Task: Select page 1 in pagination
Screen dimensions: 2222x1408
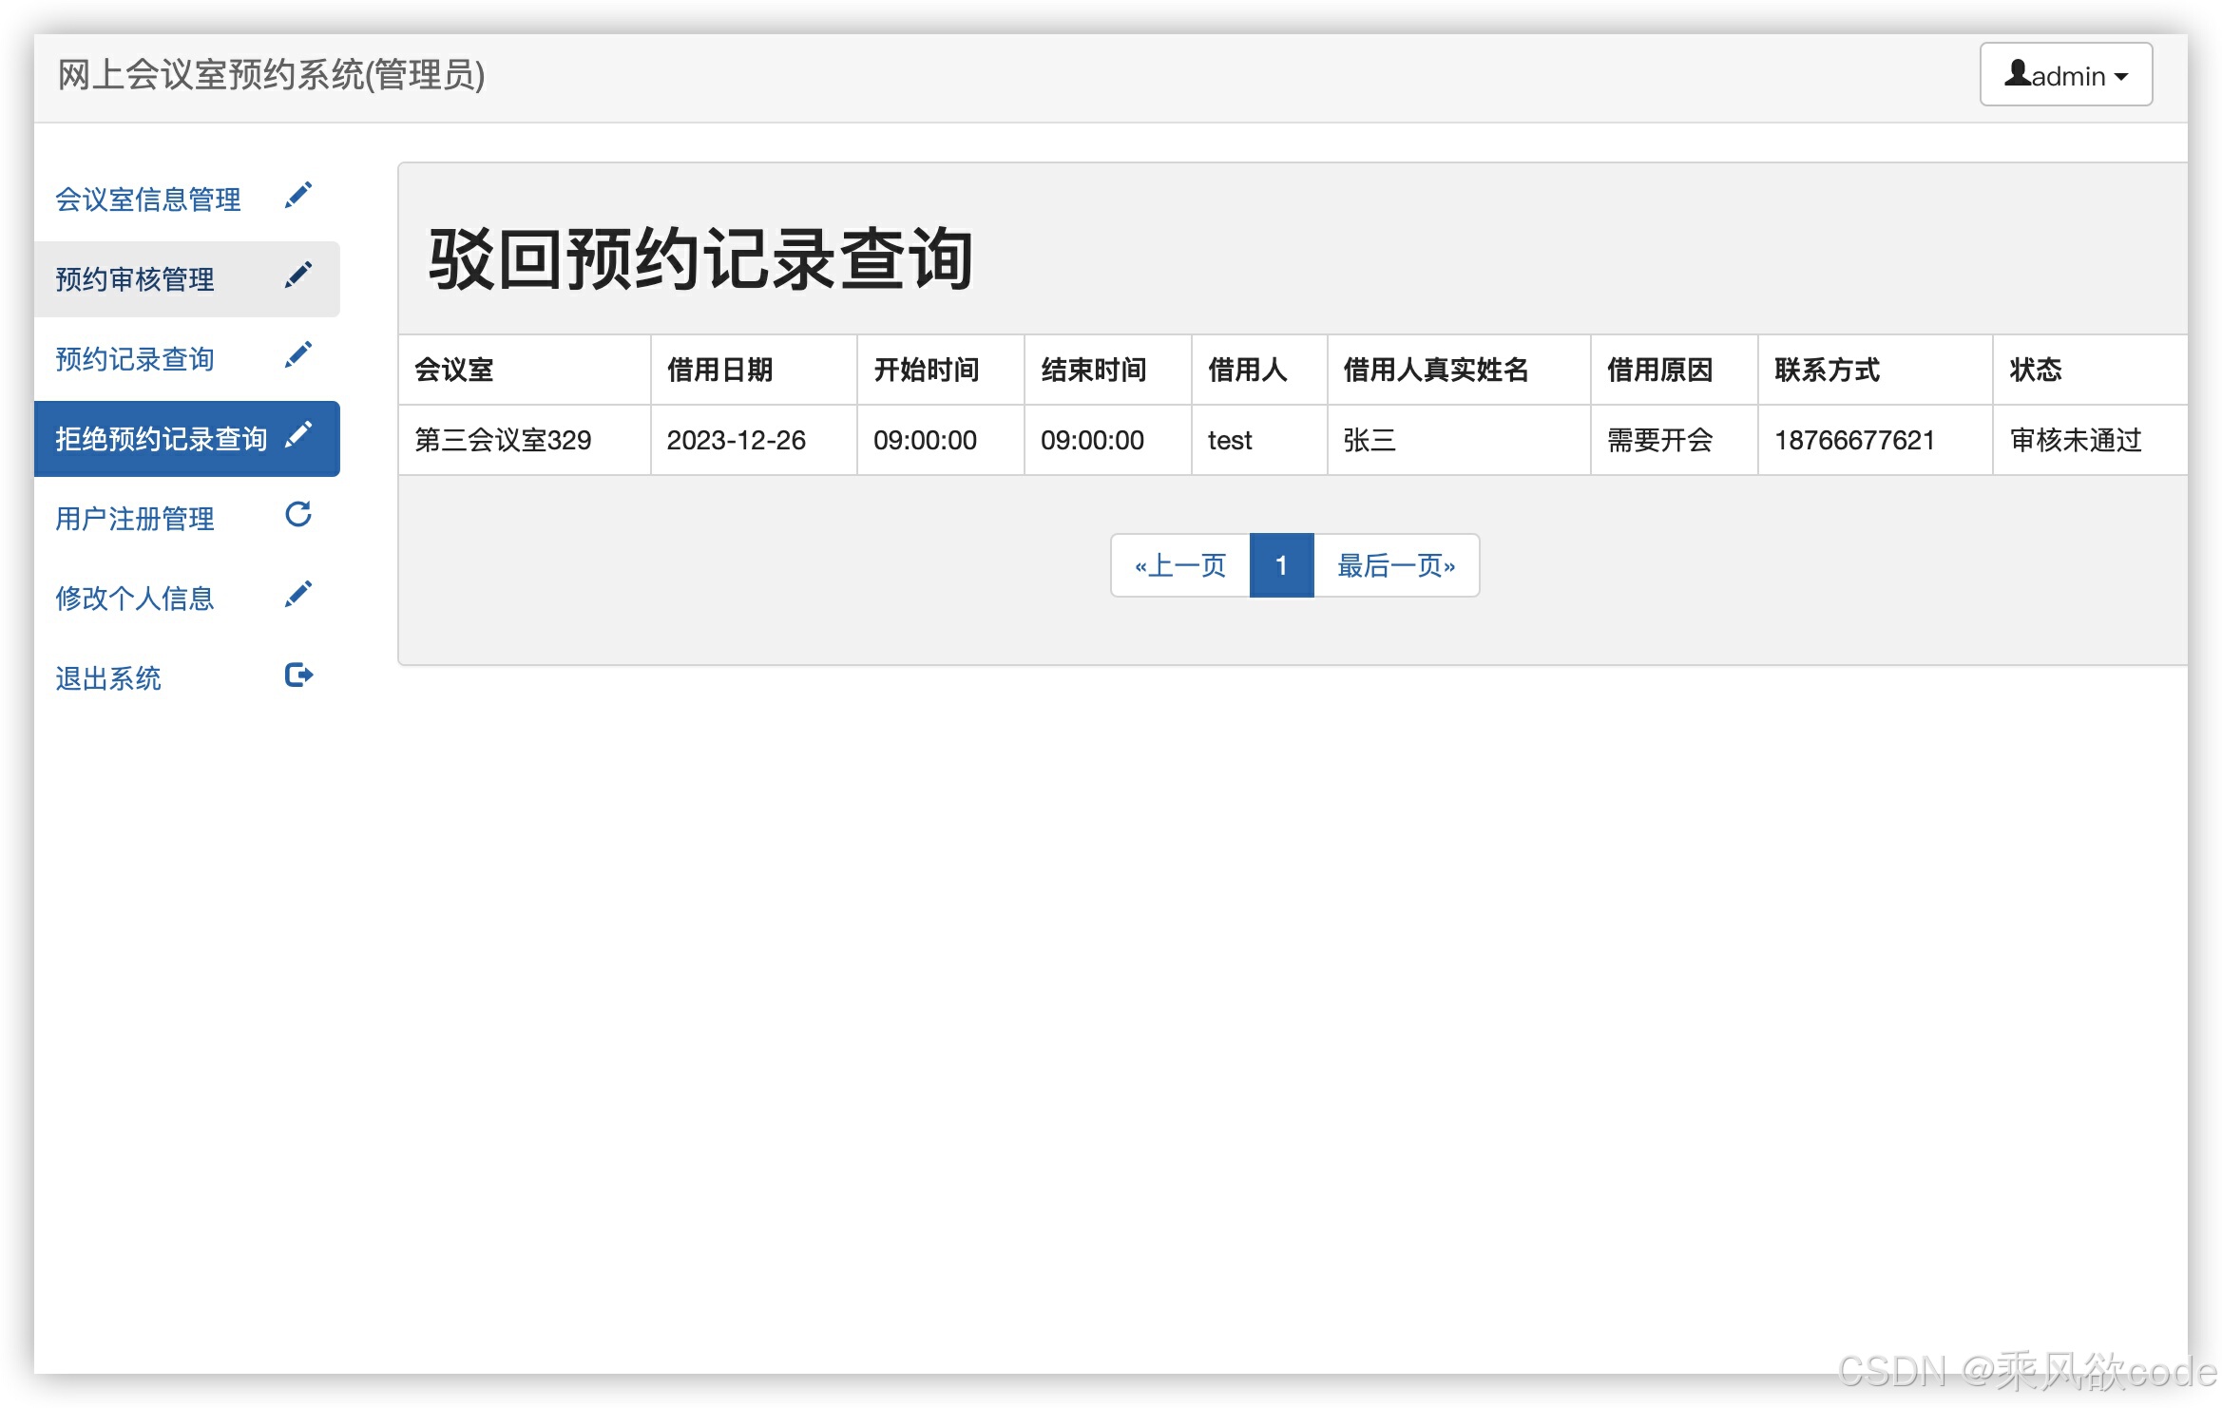Action: pyautogui.click(x=1280, y=565)
